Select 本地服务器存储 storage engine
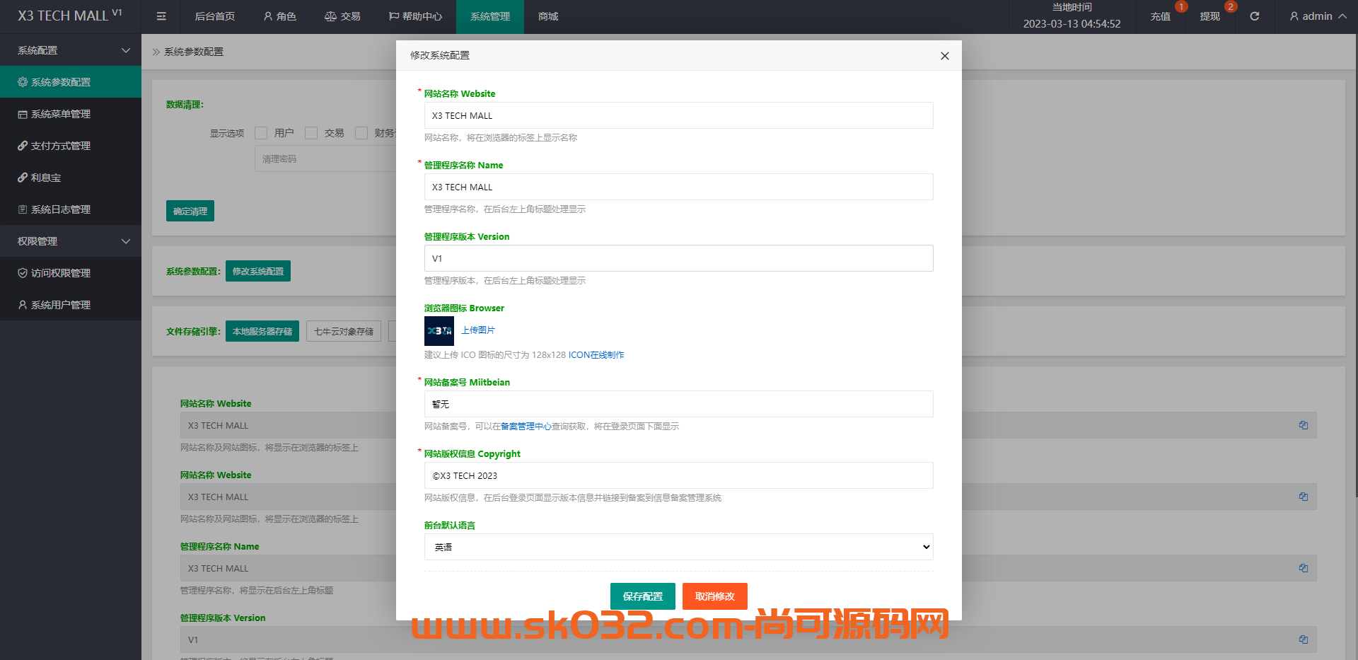Image resolution: width=1358 pixels, height=660 pixels. [x=262, y=331]
